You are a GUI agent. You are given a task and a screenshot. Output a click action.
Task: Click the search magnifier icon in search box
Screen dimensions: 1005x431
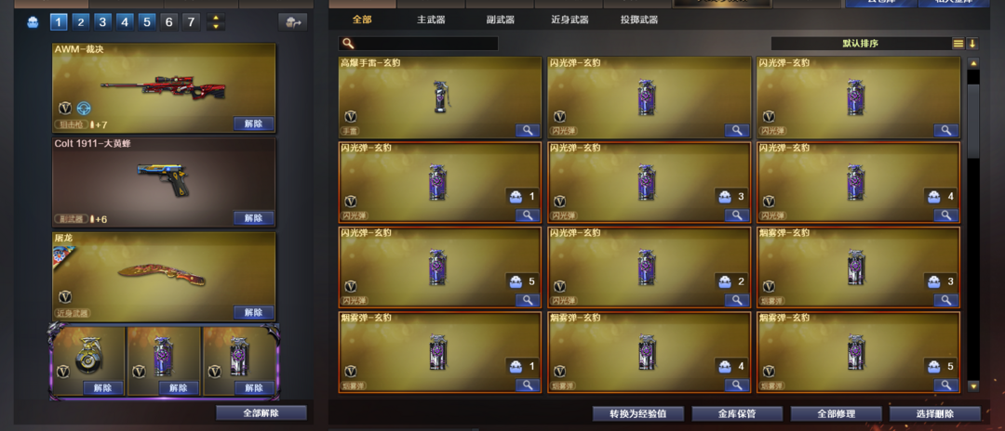pyautogui.click(x=347, y=44)
